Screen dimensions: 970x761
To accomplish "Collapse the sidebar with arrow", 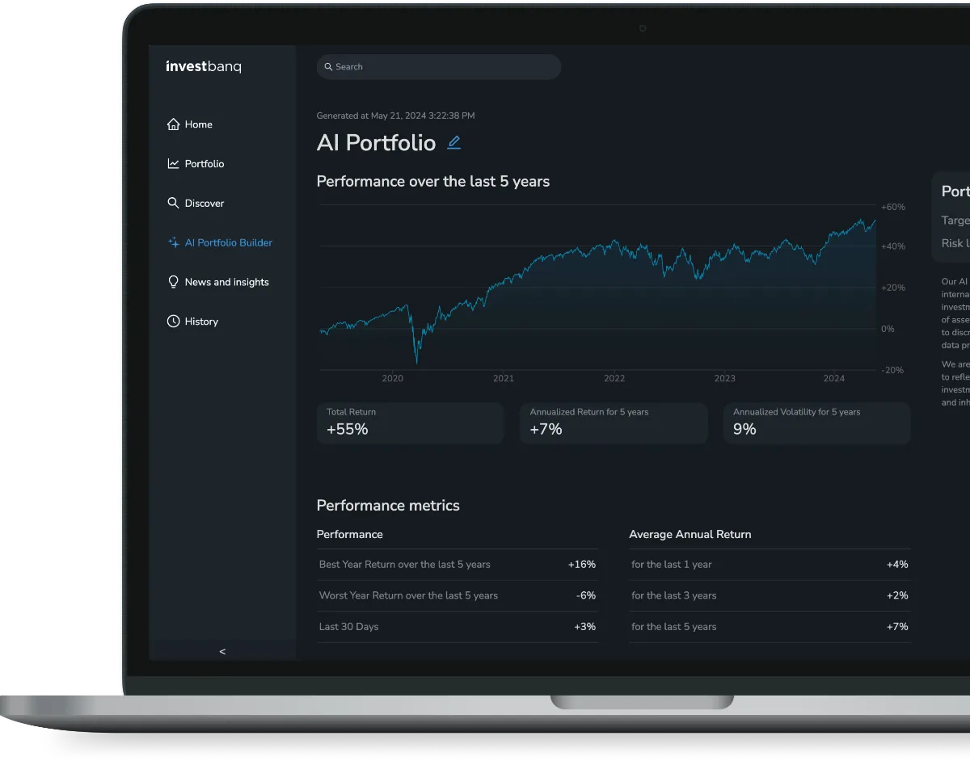I will tap(222, 651).
